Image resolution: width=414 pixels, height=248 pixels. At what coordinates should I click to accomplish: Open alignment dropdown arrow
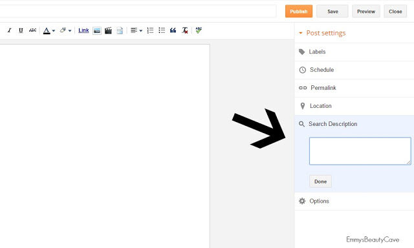point(141,31)
